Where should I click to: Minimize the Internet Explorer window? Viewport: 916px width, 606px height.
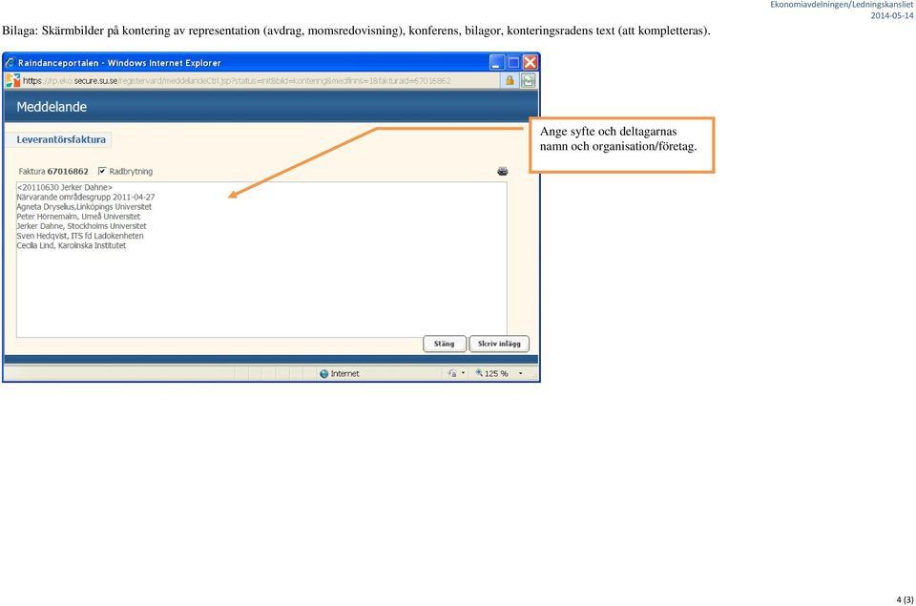[497, 63]
